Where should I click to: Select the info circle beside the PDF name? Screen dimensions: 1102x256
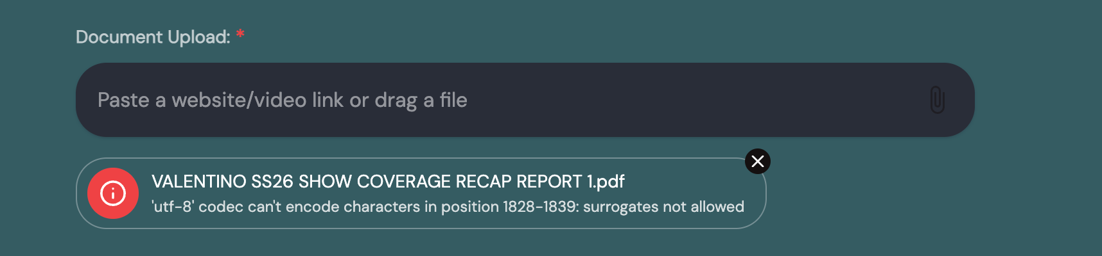pos(113,193)
